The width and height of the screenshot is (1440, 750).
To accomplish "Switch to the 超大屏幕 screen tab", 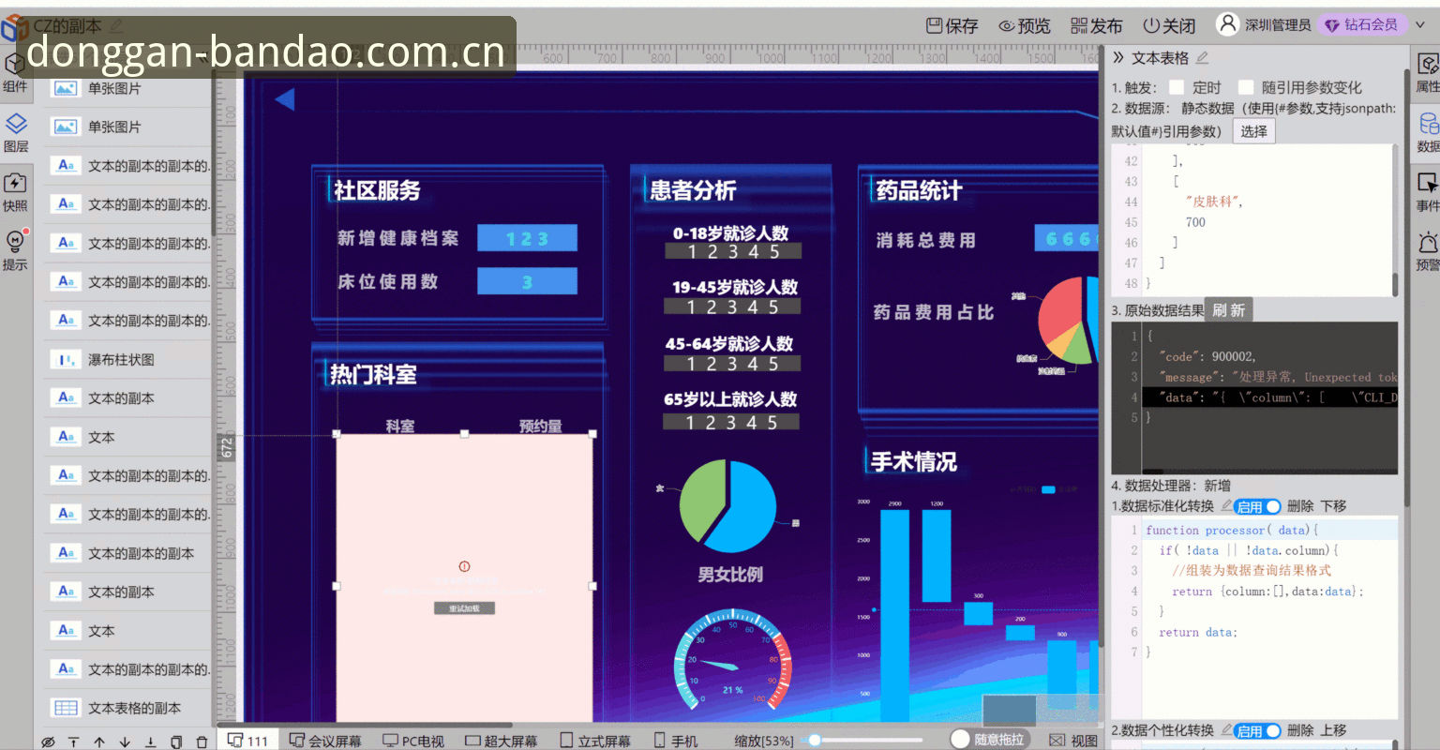I will coord(502,741).
